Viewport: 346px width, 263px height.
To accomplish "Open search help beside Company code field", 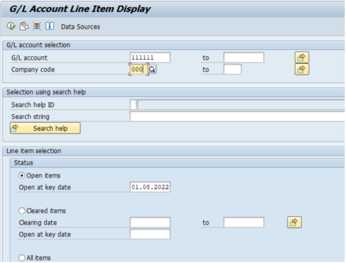I will pos(153,70).
